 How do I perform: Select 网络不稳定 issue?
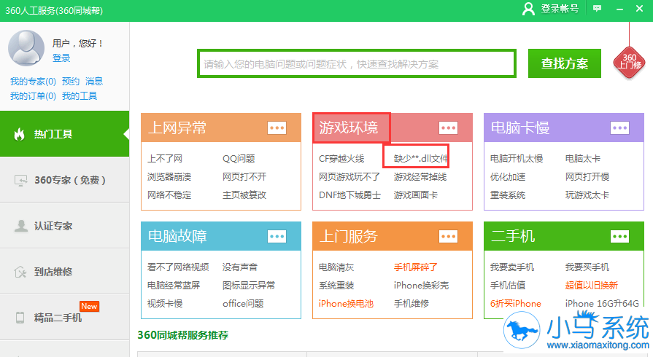click(169, 195)
